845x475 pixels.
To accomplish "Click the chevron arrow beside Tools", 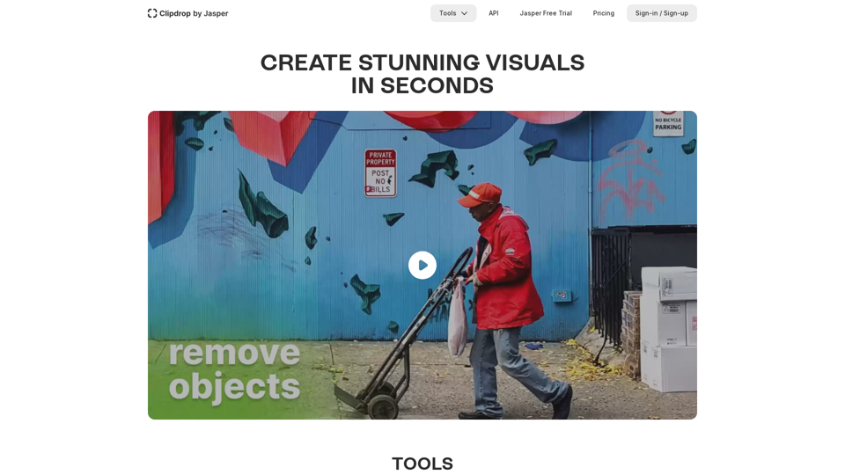I will pyautogui.click(x=465, y=13).
